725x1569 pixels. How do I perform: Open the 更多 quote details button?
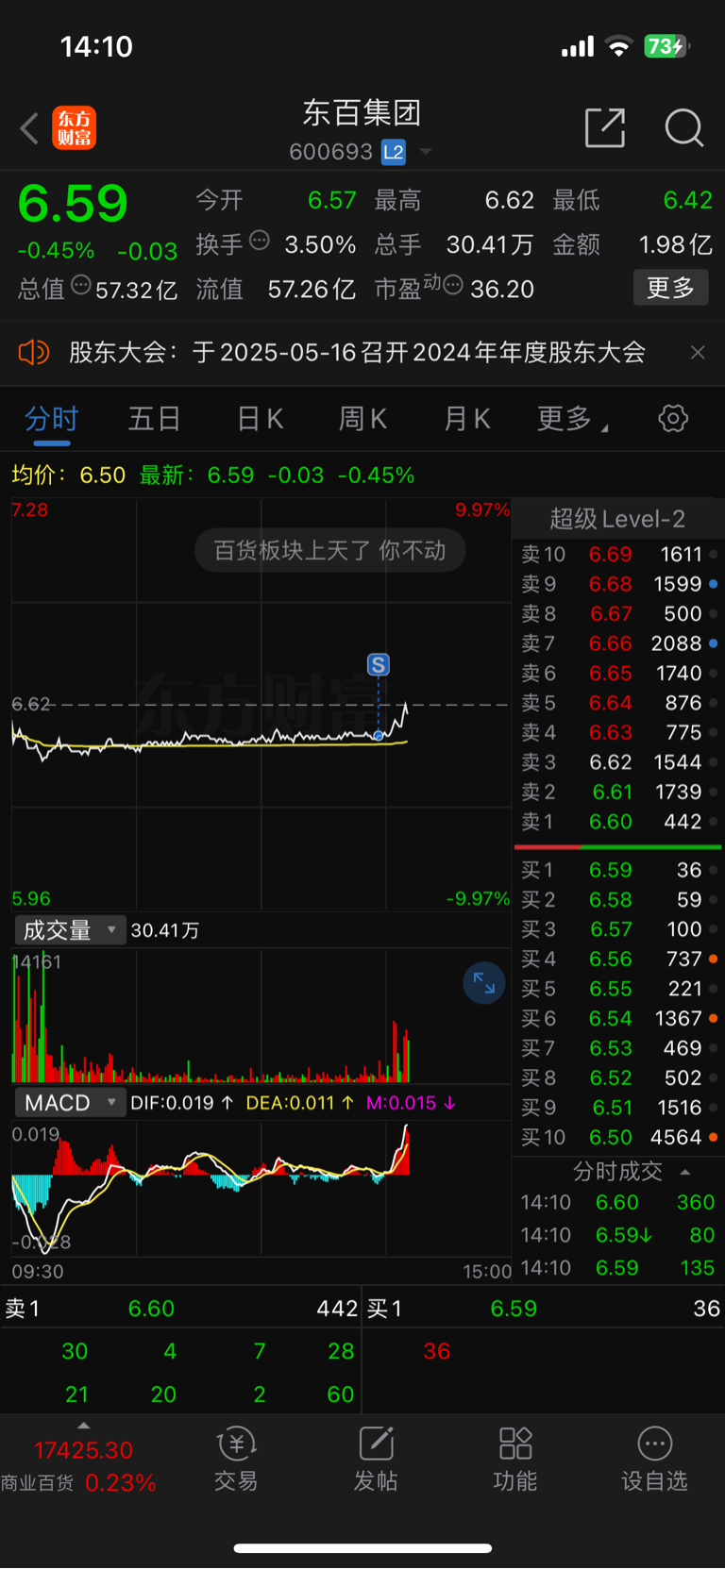[670, 288]
